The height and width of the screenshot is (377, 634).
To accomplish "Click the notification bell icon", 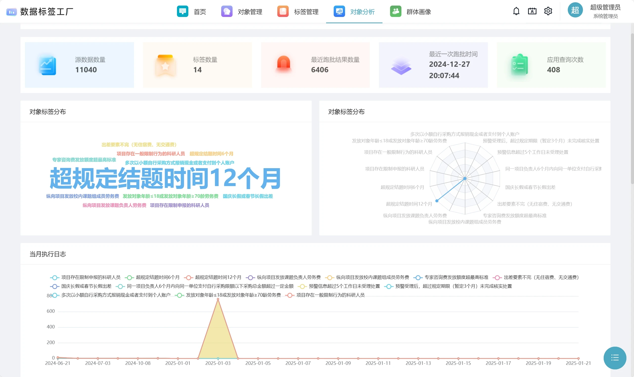I will pyautogui.click(x=516, y=11).
